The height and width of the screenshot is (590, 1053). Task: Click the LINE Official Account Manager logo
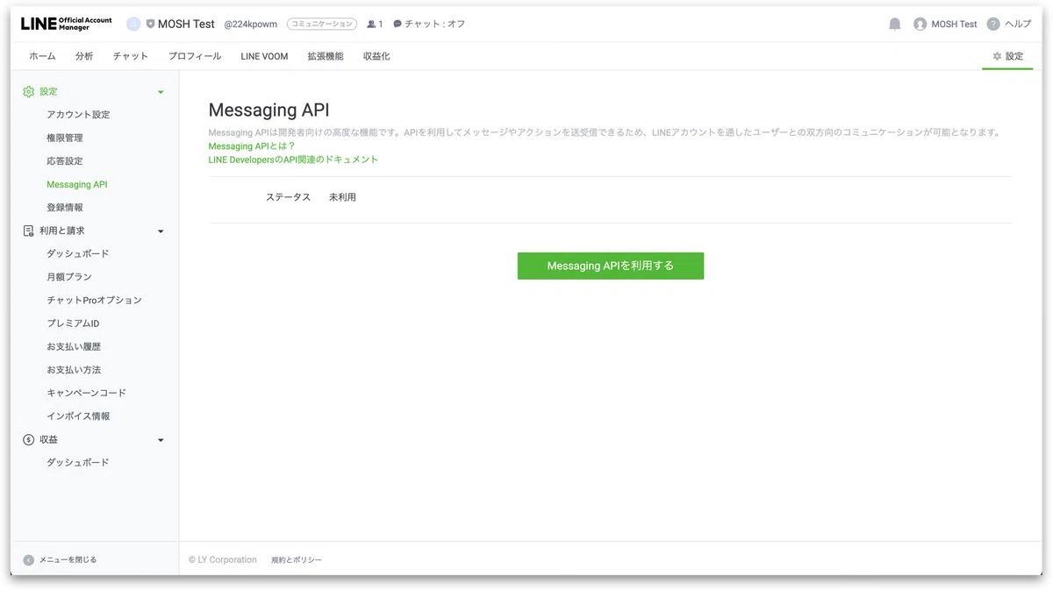point(67,24)
